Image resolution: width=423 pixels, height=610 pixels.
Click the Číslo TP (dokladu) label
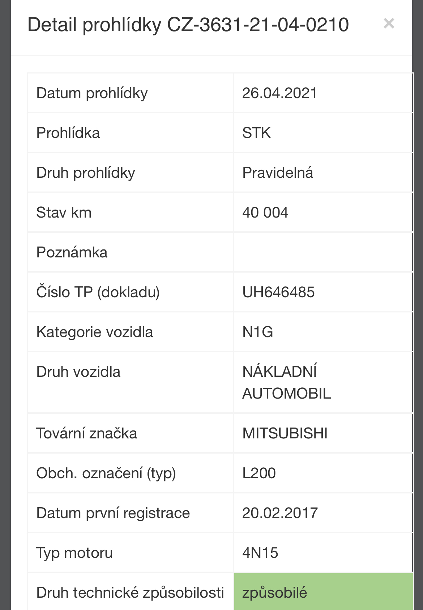coord(98,292)
